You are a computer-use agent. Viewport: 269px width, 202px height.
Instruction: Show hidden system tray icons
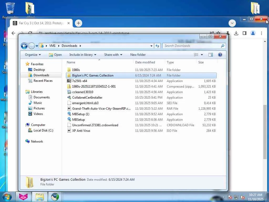223,197
